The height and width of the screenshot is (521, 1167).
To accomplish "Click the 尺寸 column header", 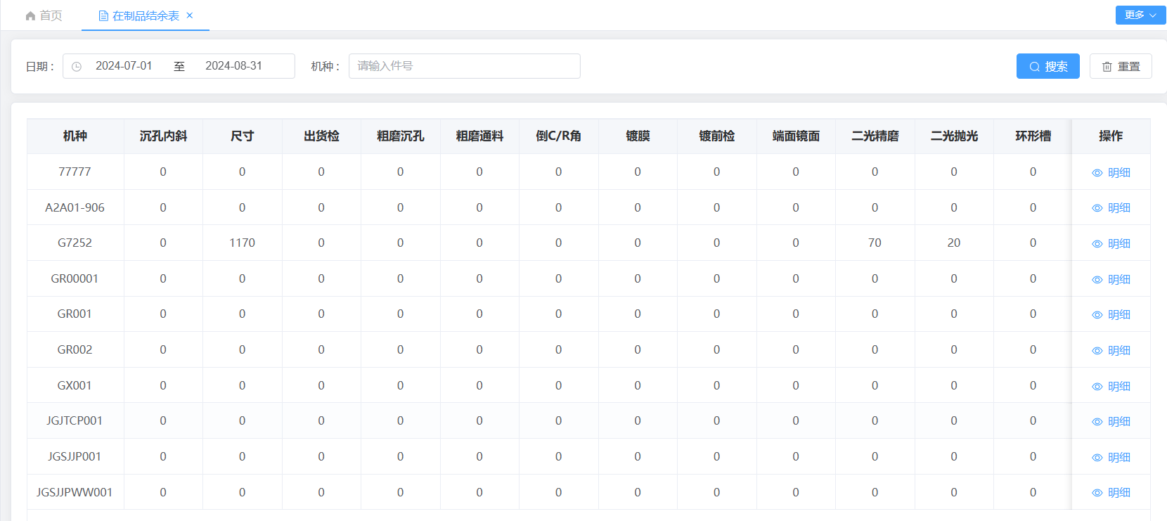I will point(242,136).
